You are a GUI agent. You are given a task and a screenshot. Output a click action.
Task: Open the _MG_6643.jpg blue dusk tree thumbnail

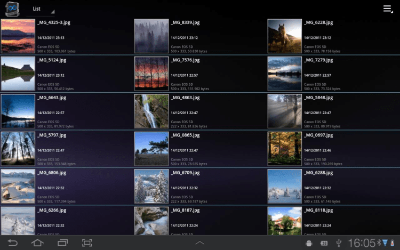point(18,111)
